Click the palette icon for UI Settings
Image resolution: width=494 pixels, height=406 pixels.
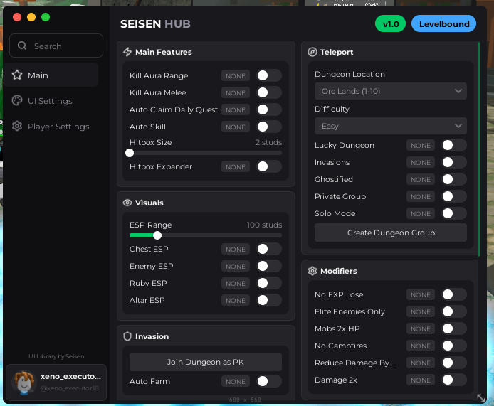pos(17,100)
